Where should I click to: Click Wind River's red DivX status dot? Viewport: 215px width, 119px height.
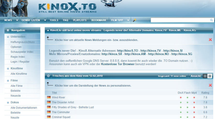pos(181,98)
